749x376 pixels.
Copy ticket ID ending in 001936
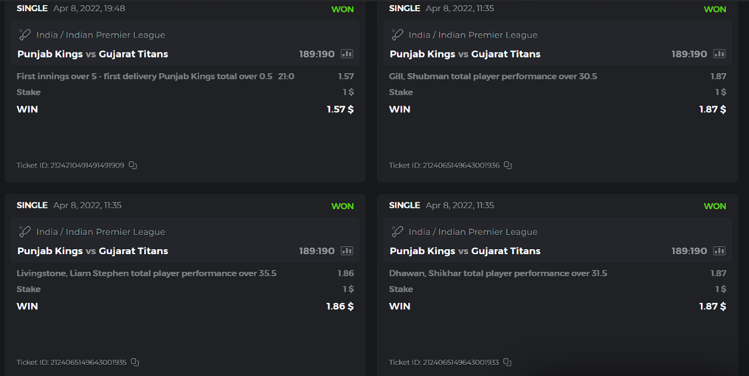[x=508, y=166]
